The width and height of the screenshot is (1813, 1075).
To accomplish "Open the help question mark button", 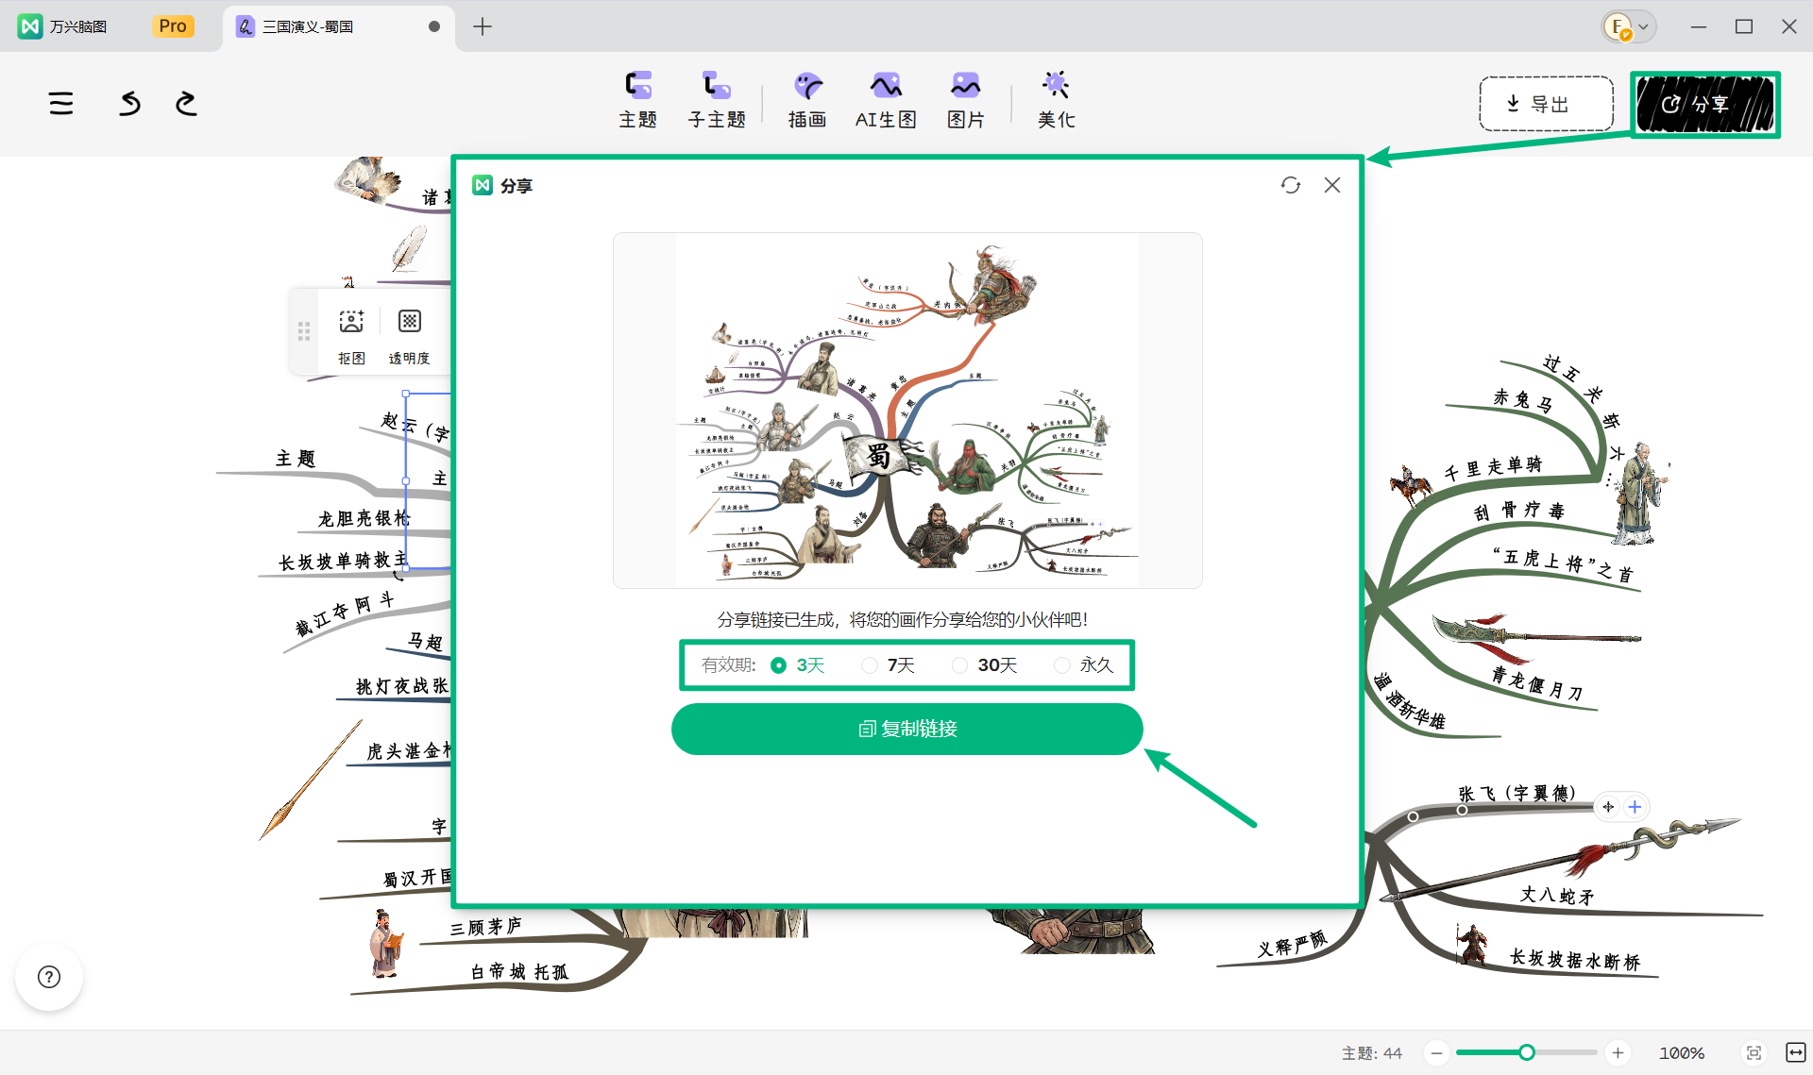I will click(49, 977).
